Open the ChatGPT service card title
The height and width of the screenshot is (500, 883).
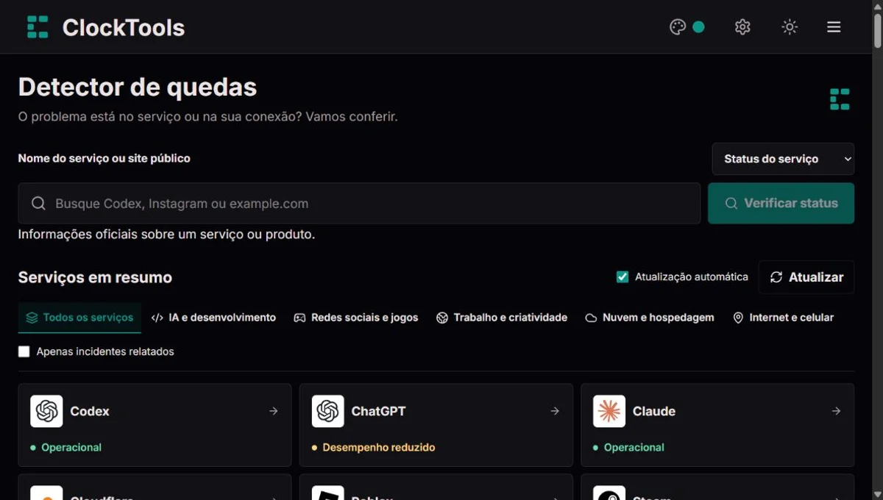click(x=378, y=411)
